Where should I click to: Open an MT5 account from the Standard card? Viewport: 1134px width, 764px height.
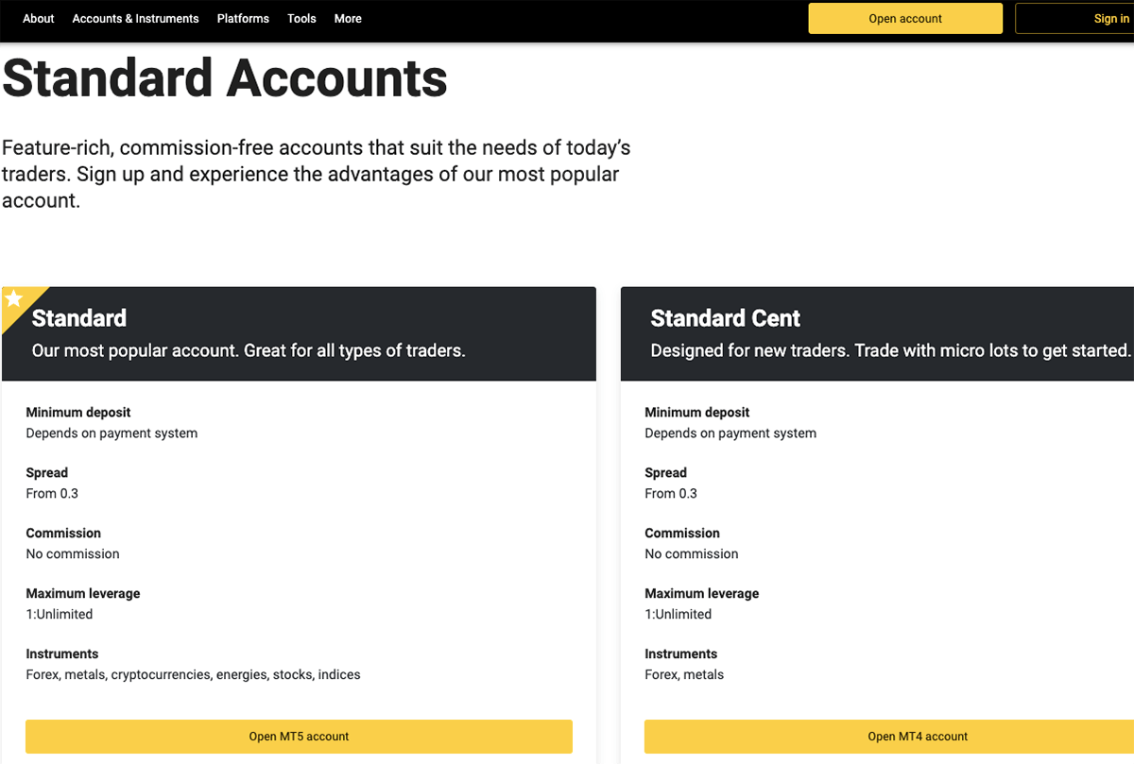(x=299, y=737)
